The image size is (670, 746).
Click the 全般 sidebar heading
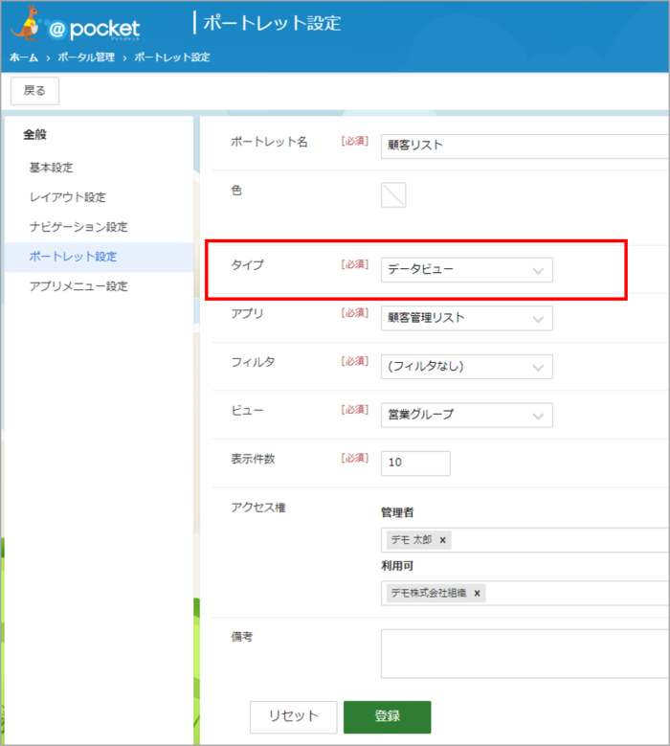point(34,135)
